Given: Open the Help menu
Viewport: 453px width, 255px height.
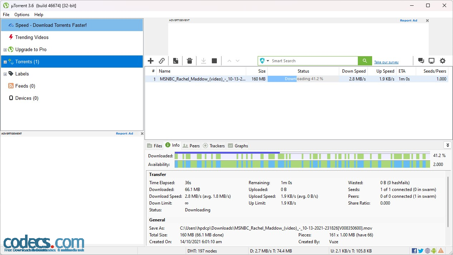Looking at the screenshot, I should pos(39,15).
